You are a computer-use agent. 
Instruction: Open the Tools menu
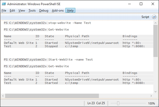[x=32, y=11]
